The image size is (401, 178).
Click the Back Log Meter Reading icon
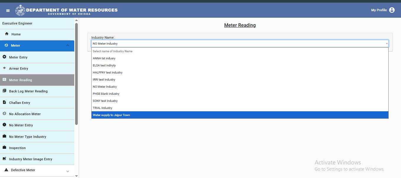coord(4,91)
